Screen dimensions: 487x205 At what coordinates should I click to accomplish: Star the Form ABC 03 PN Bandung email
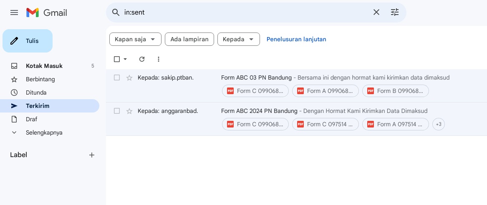click(129, 78)
